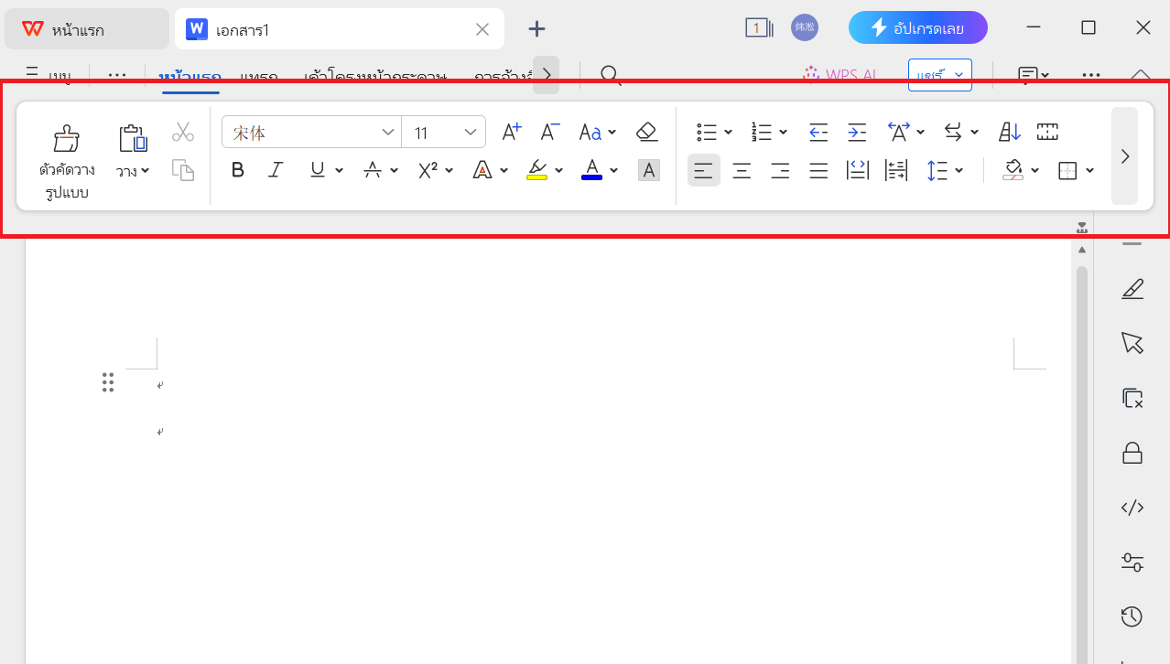Apply strikethrough to text
The width and height of the screenshot is (1170, 664).
tap(372, 170)
